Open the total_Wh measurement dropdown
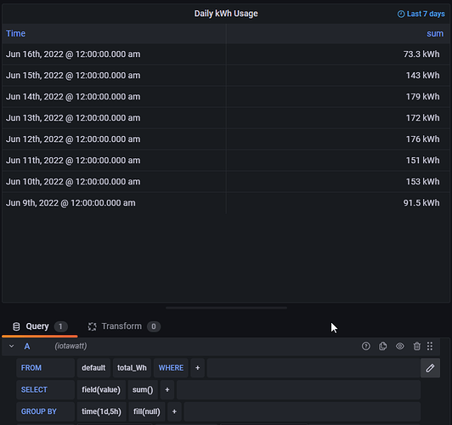The height and width of the screenshot is (425, 452). tap(132, 368)
